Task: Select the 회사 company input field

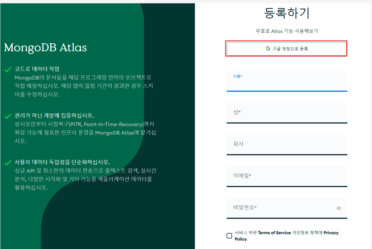Action: (x=287, y=145)
